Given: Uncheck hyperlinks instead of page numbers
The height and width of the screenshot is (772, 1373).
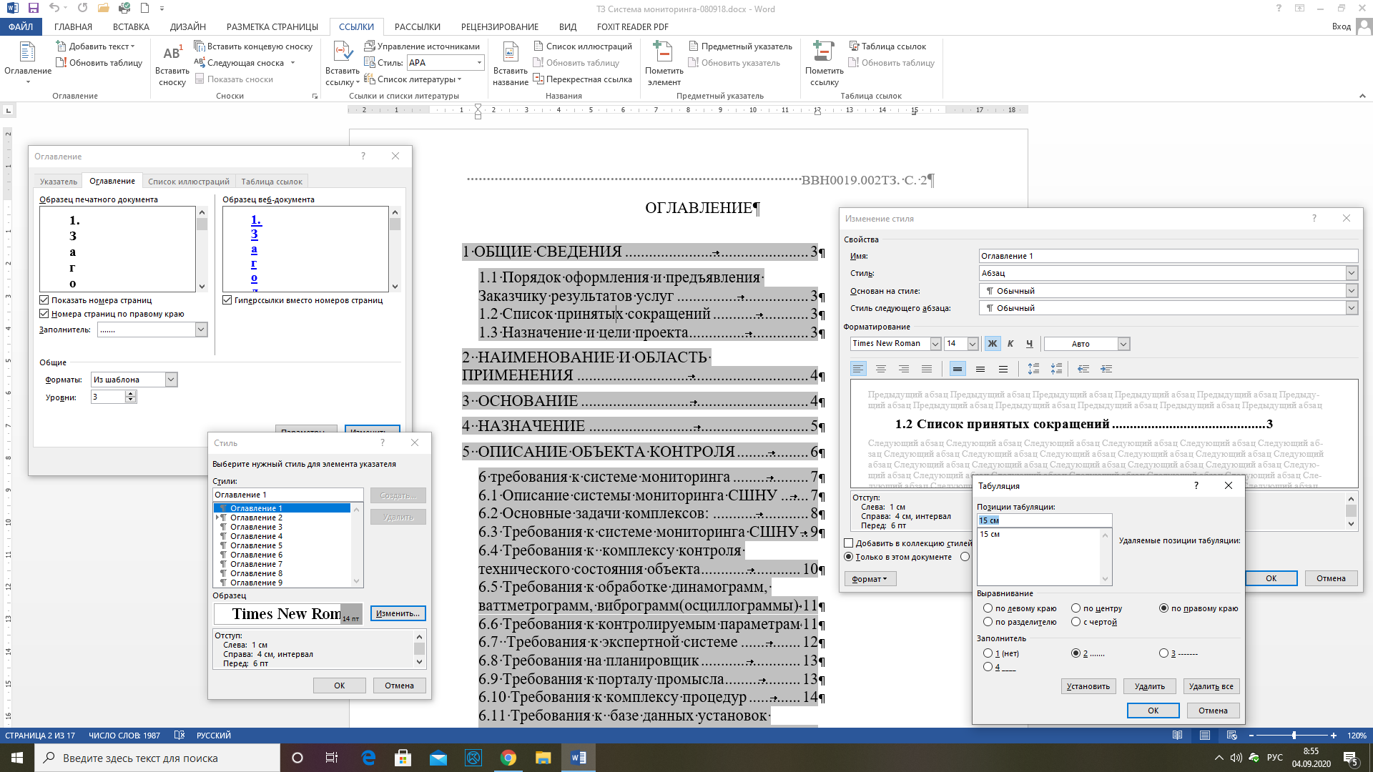Looking at the screenshot, I should [227, 300].
